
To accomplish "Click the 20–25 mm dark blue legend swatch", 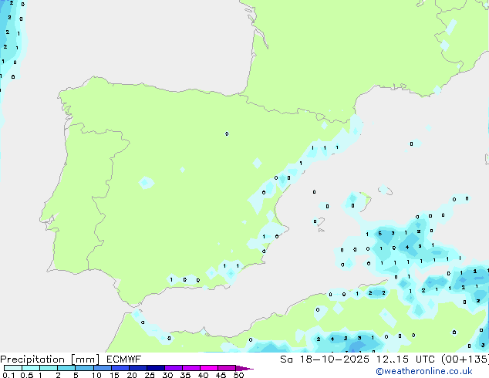I will coord(138,368).
